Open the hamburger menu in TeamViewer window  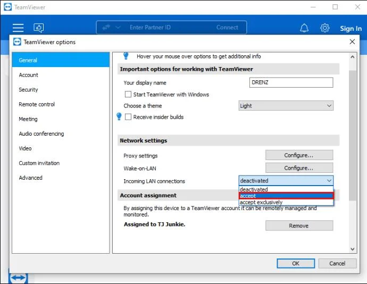pos(18,28)
